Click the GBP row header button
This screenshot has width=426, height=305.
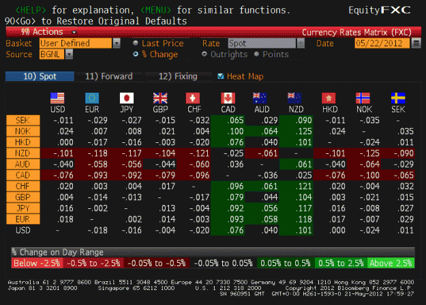pos(23,197)
